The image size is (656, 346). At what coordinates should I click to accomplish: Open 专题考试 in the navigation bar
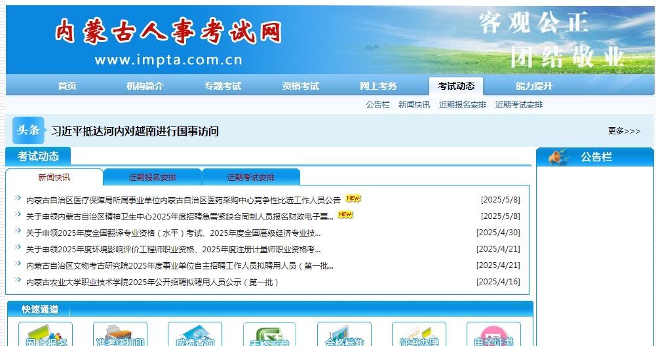coord(222,86)
